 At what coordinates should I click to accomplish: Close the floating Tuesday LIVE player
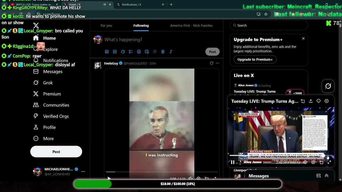coord(327,101)
